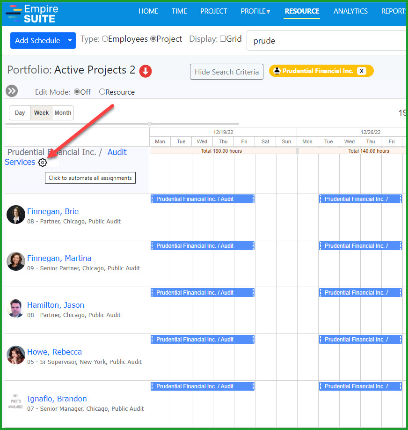The width and height of the screenshot is (408, 430).
Task: Click '05 - Sr Supervisor, New York, Public Audit'
Action: [x=85, y=362]
